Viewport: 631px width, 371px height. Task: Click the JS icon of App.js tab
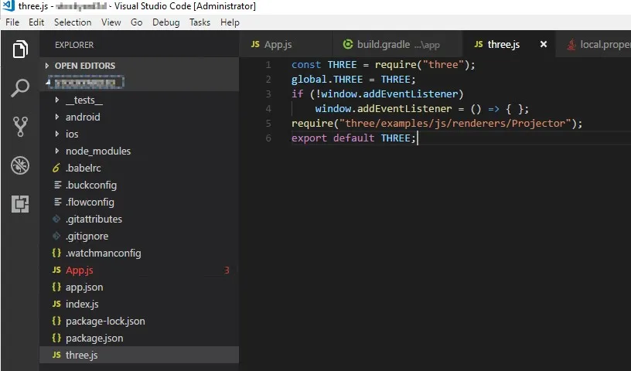pos(255,44)
